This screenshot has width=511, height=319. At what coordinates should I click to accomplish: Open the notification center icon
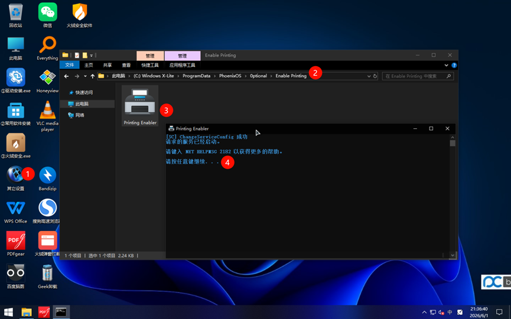tap(499, 312)
